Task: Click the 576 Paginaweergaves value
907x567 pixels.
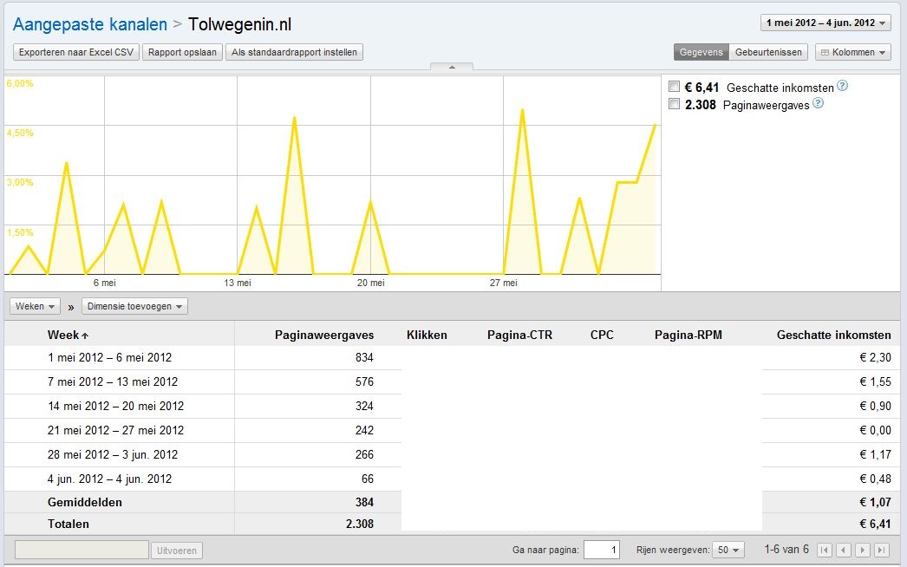Action: [x=364, y=381]
